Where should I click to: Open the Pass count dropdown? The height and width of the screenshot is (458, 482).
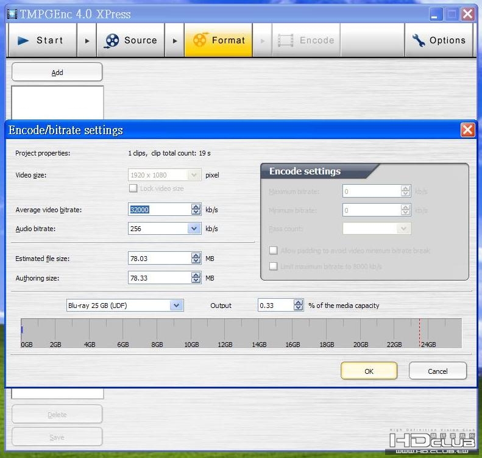(x=377, y=229)
